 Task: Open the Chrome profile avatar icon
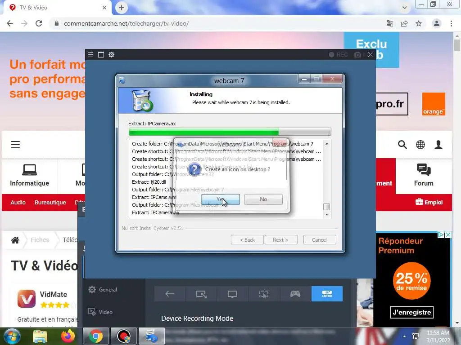coord(437,23)
